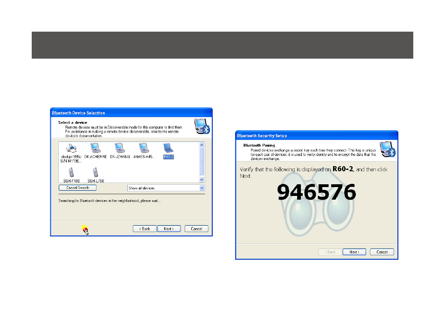Click the Show all devices dropdown arrow

click(202, 188)
